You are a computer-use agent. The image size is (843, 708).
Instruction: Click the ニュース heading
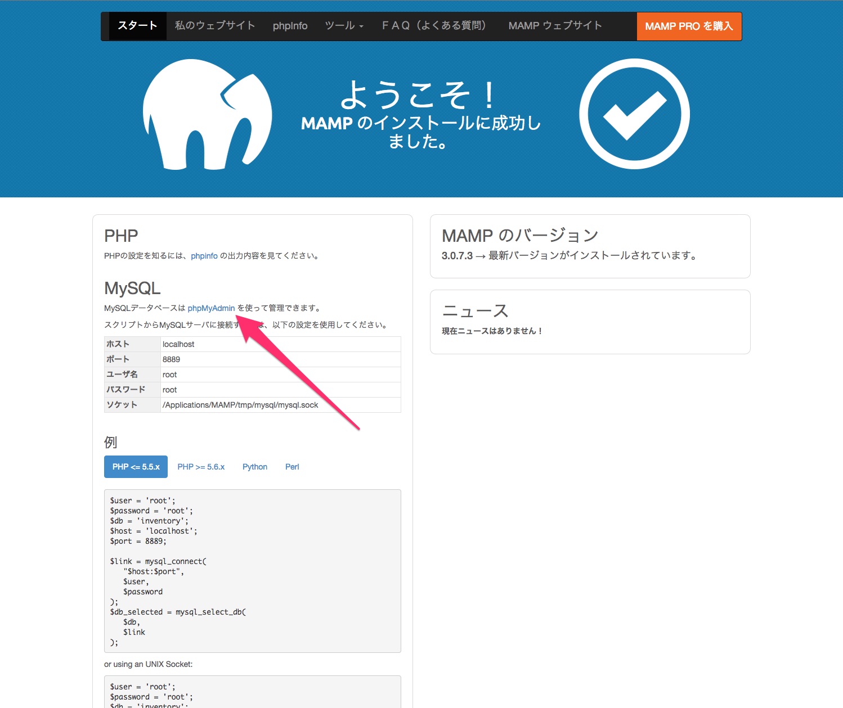[475, 311]
